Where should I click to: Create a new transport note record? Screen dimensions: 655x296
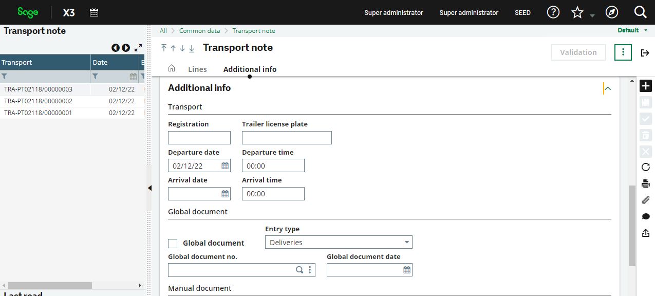[645, 86]
